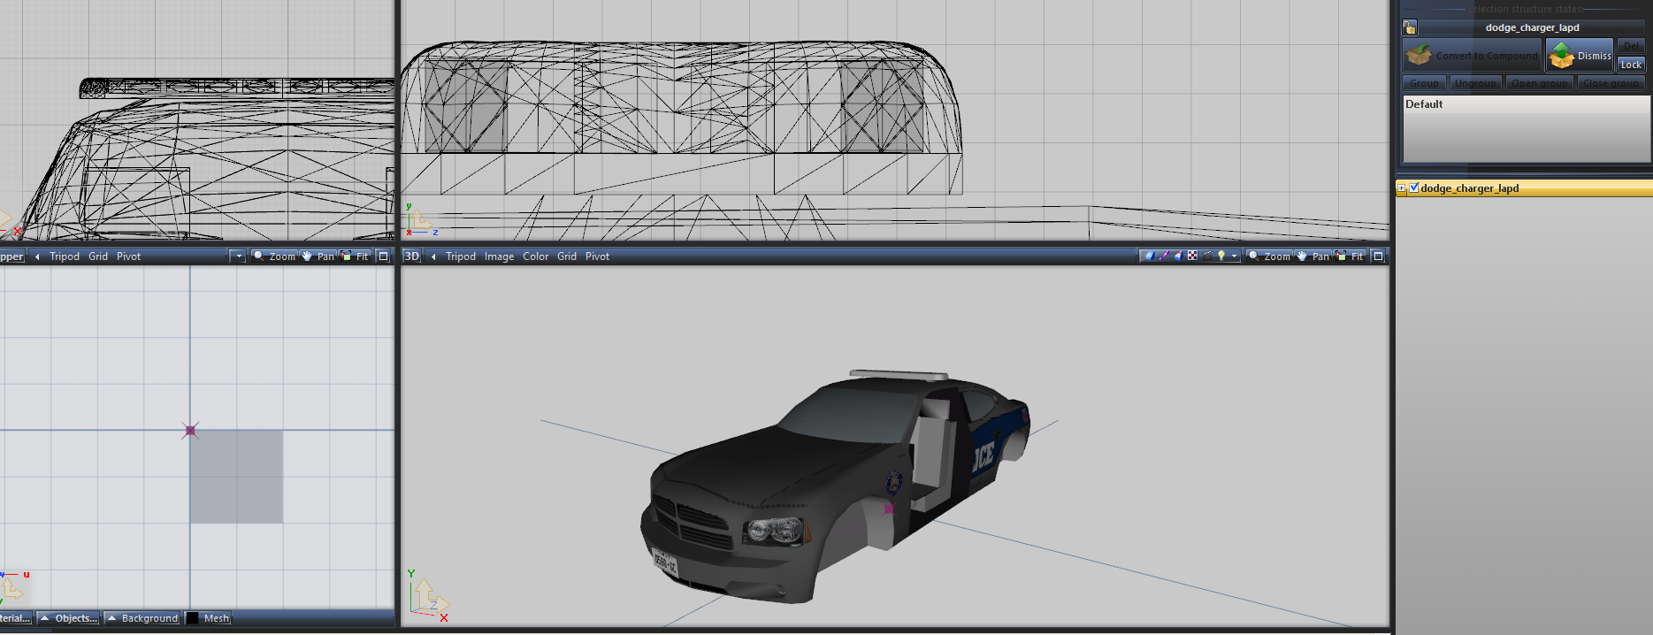Click the purple bone display icon
The height and width of the screenshot is (635, 1653).
pyautogui.click(x=1164, y=256)
